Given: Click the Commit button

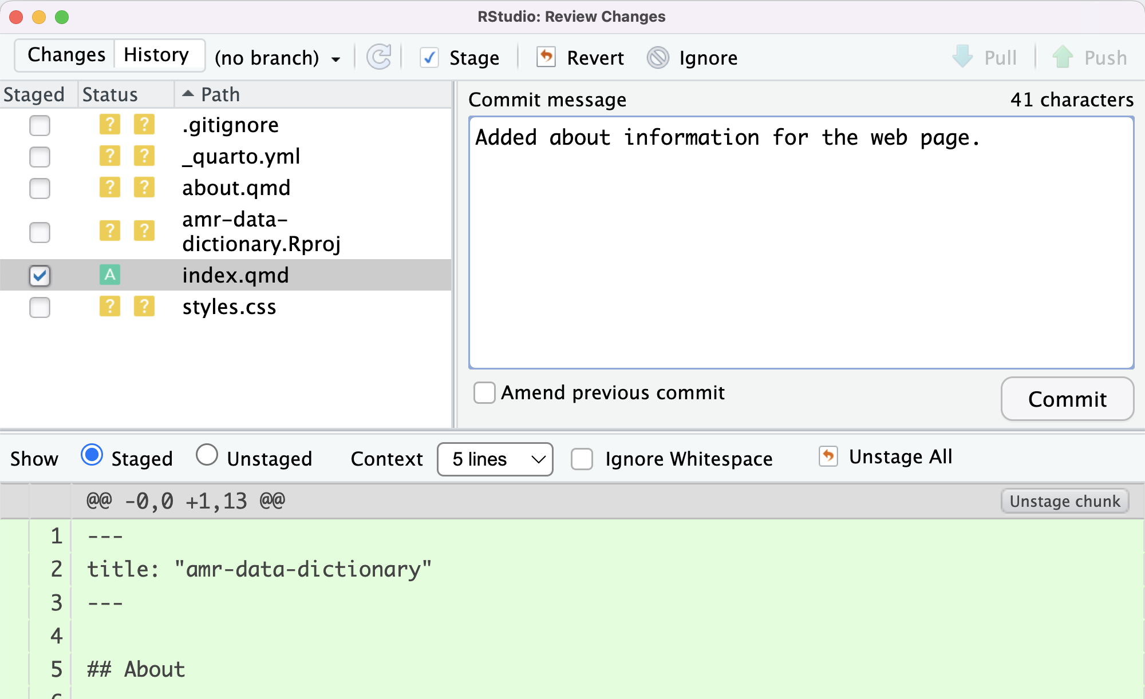Looking at the screenshot, I should [x=1067, y=399].
